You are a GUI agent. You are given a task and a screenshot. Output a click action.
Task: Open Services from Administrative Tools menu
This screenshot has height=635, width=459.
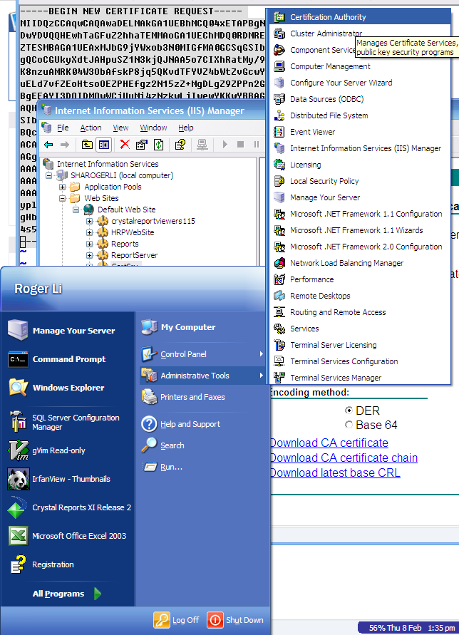304,329
